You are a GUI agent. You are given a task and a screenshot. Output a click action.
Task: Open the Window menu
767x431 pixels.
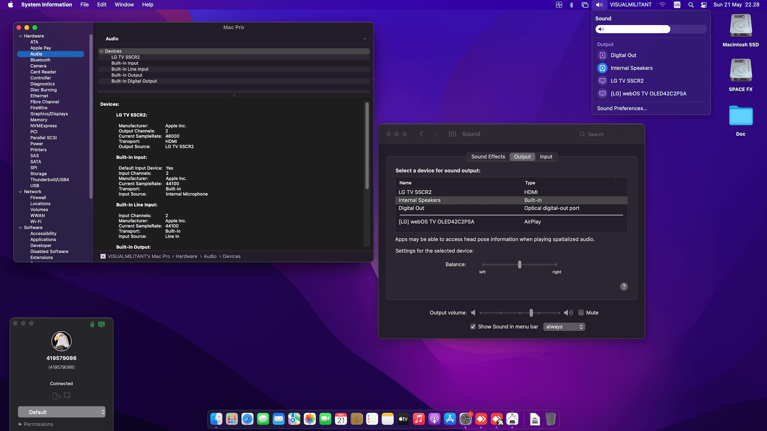pyautogui.click(x=124, y=5)
